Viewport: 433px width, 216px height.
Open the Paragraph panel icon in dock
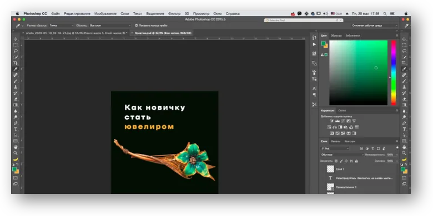click(314, 95)
